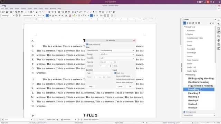This screenshot has width=221, height=124.
Task: Uncheck Show numbering checkbox
Action: tap(87, 44)
